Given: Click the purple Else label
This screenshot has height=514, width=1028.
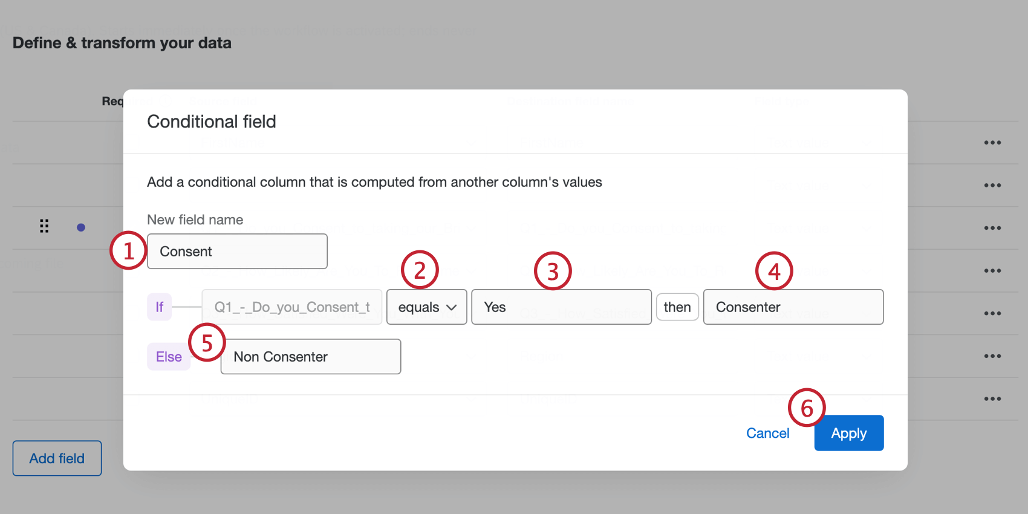Looking at the screenshot, I should pos(169,357).
